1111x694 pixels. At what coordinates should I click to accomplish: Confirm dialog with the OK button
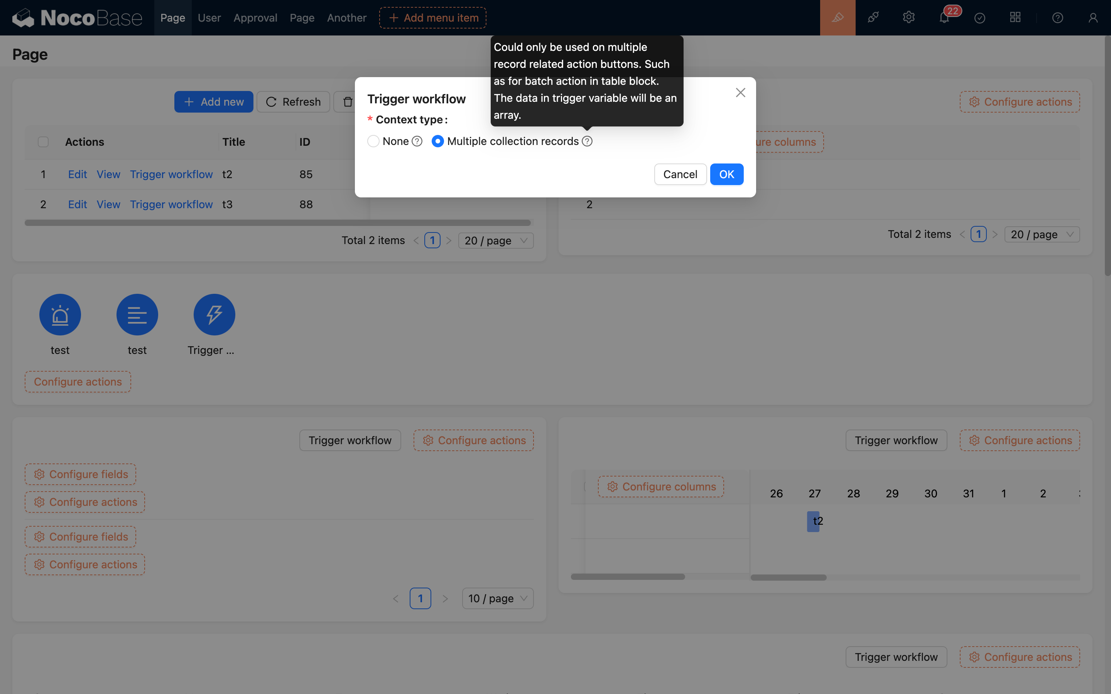726,174
